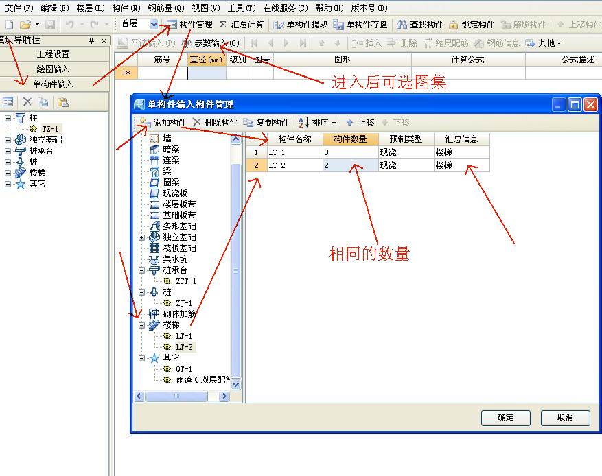Switch to 工程设置 navigation section
This screenshot has width=602, height=476.
coord(54,54)
